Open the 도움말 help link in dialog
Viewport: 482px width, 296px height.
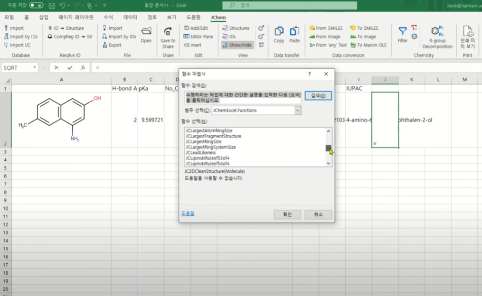click(x=188, y=213)
